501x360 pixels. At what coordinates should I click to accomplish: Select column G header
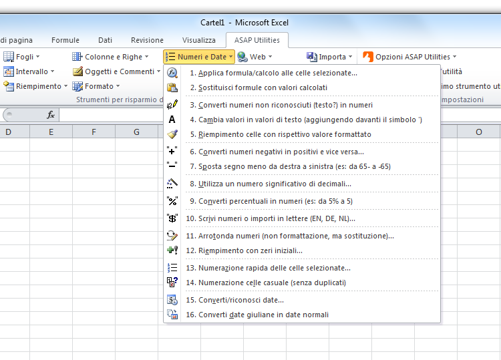(136, 132)
